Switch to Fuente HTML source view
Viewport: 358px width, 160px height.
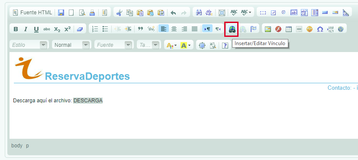[x=32, y=12]
